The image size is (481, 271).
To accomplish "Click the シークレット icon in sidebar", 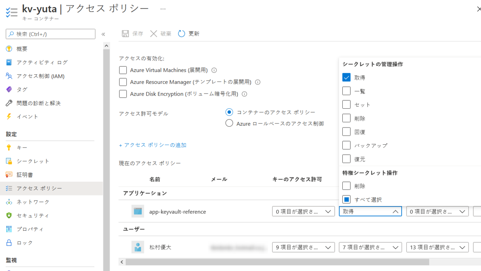I will tap(9, 161).
